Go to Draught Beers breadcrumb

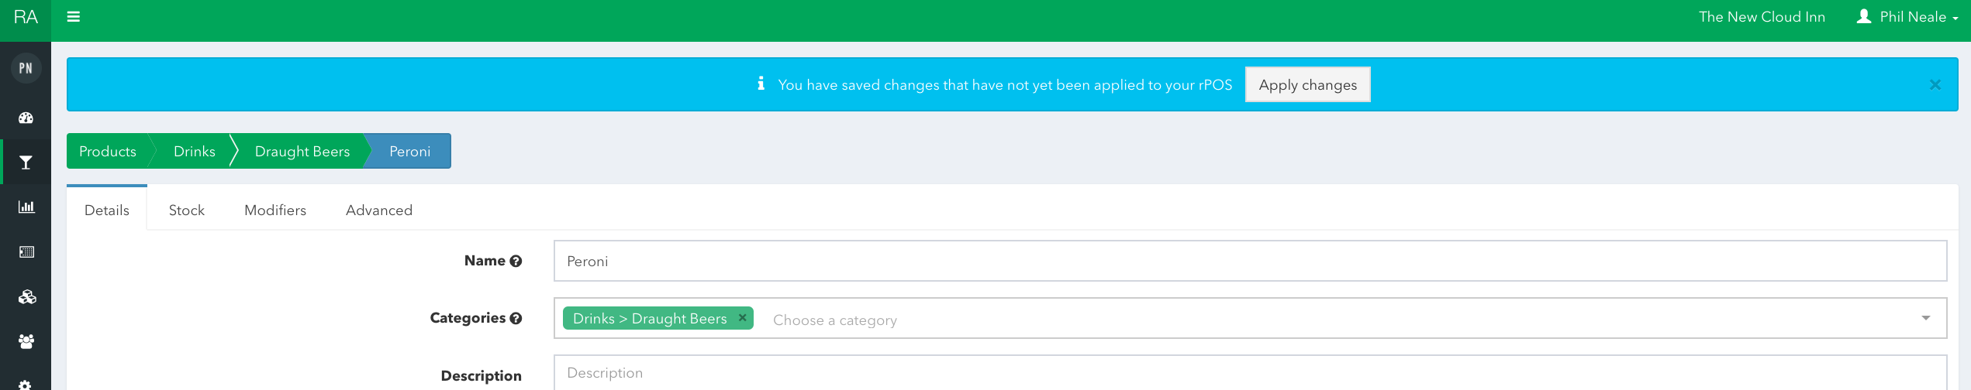tap(302, 152)
